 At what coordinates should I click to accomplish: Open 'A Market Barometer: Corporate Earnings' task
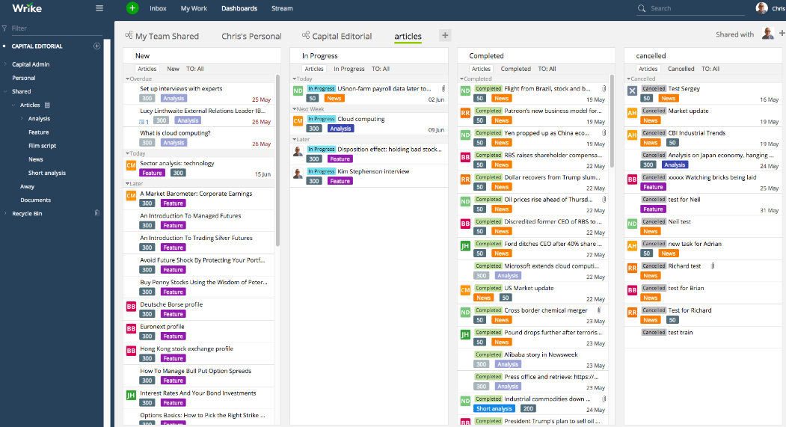pos(196,194)
